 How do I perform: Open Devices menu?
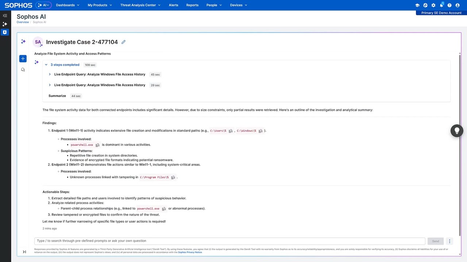(x=238, y=5)
